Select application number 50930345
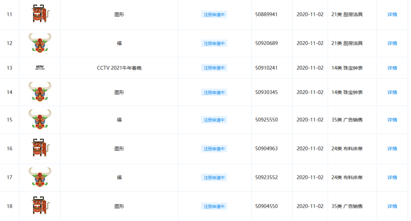 266,92
